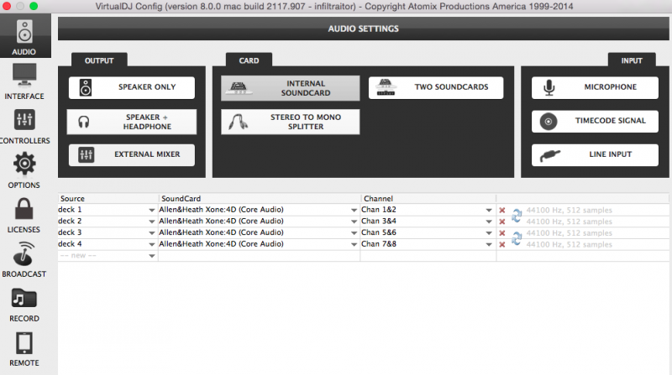Remove the deck 3 audio routing row

[501, 233]
